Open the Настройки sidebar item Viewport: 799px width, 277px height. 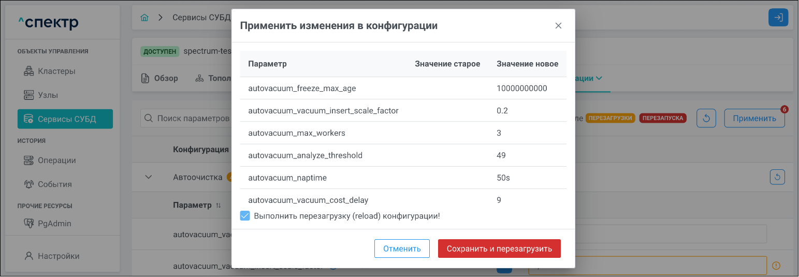[x=65, y=256]
